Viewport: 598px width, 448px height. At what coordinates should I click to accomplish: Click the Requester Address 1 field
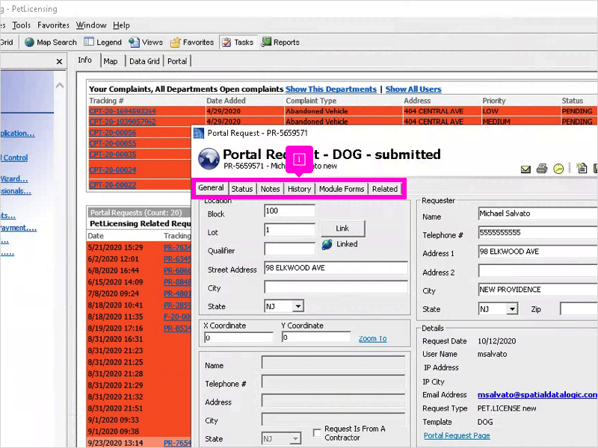tap(537, 252)
